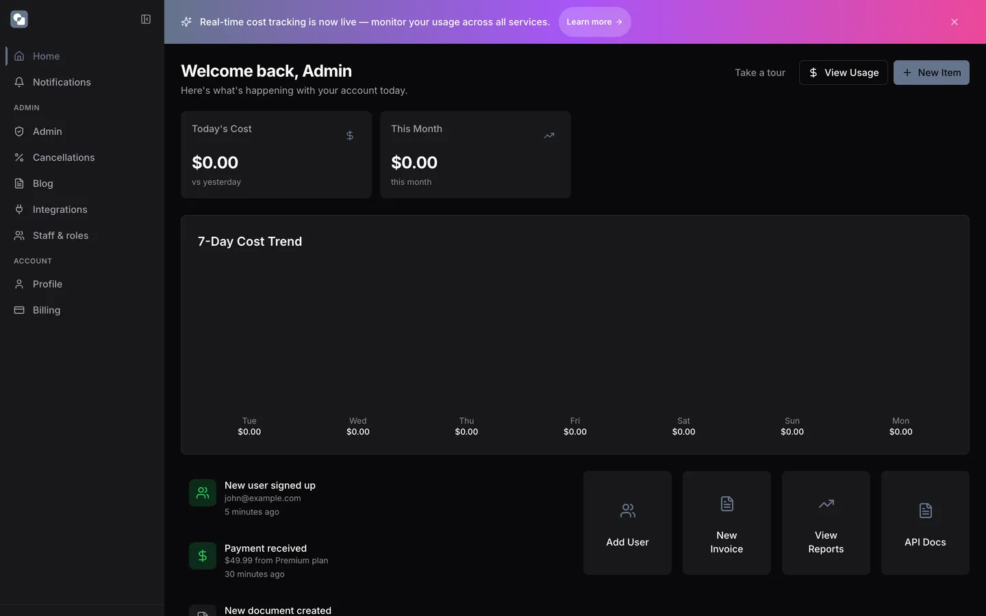Click the green users icon for new signup
This screenshot has height=616, width=986.
pyautogui.click(x=203, y=493)
